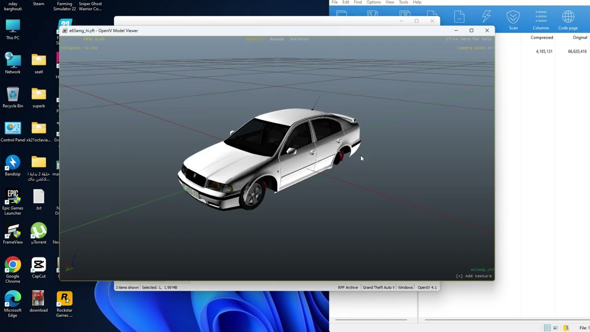The image size is (590, 332).
Task: Click 'OpenIV 4.1' in the status bar
Action: coord(427,288)
